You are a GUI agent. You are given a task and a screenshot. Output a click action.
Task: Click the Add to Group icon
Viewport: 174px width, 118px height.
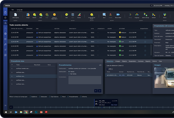tap(145, 15)
